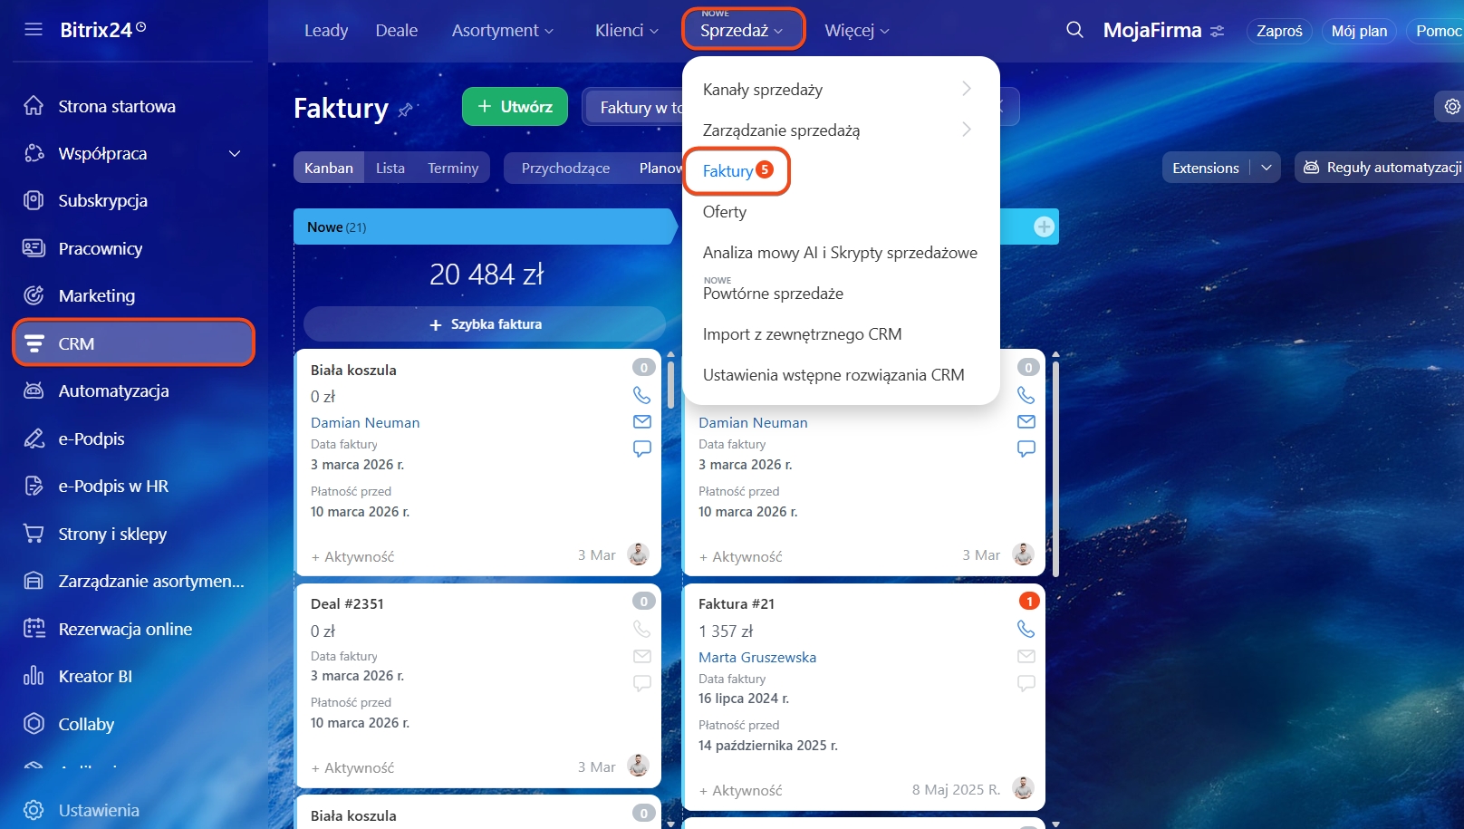This screenshot has width=1464, height=829.
Task: Expand the Współpraca sidebar section
Action: [235, 154]
